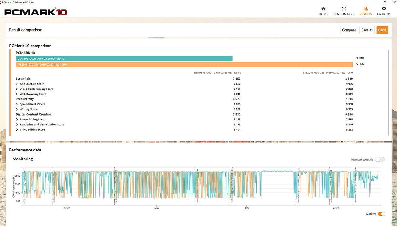The height and width of the screenshot is (227, 397).
Task: Click the Monitoring section heading
Action: click(23, 159)
